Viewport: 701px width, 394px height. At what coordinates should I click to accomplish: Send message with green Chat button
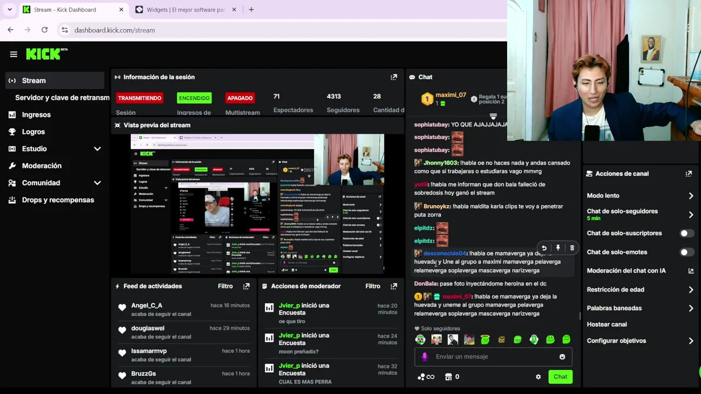click(560, 376)
